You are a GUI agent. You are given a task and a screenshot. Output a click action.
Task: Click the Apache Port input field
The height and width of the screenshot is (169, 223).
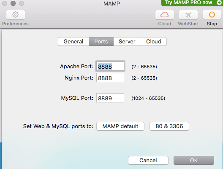coord(110,66)
